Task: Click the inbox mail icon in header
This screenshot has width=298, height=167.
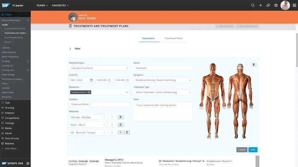Action: point(276,5)
